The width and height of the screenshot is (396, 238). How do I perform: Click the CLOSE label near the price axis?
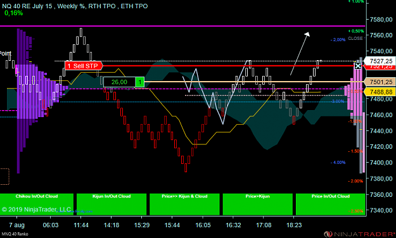355,39
